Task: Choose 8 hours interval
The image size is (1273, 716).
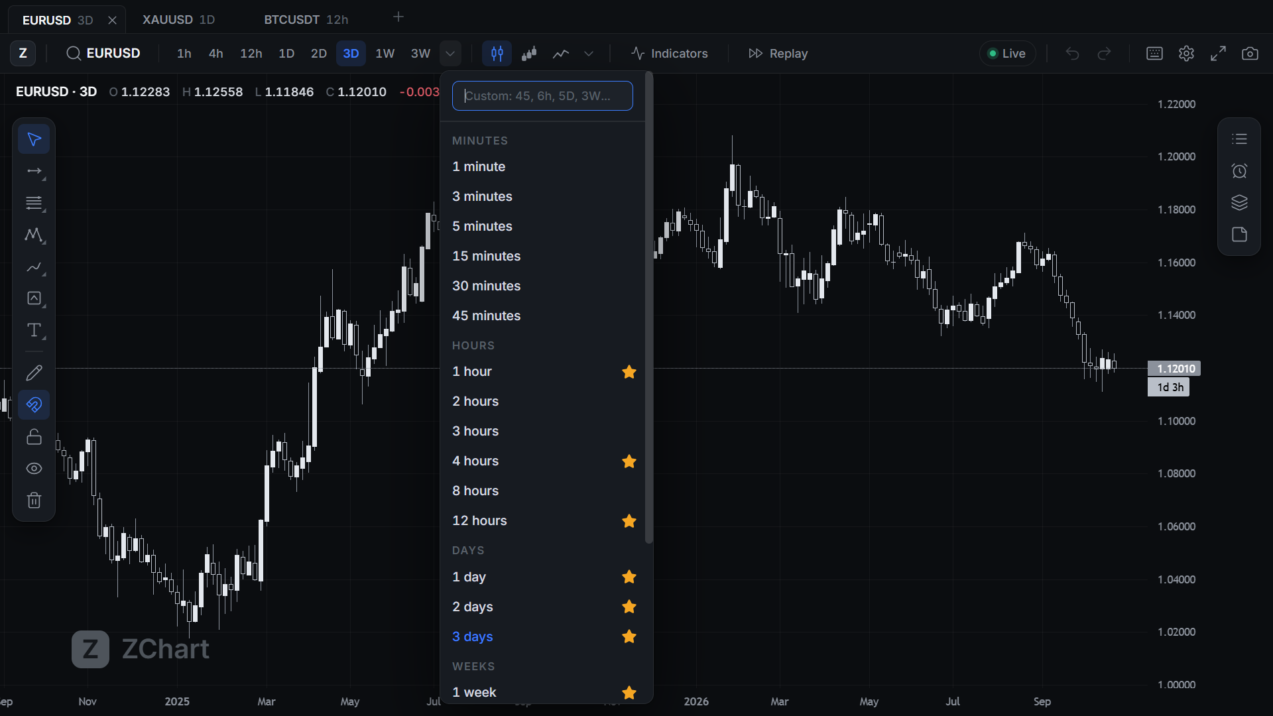Action: coord(542,491)
